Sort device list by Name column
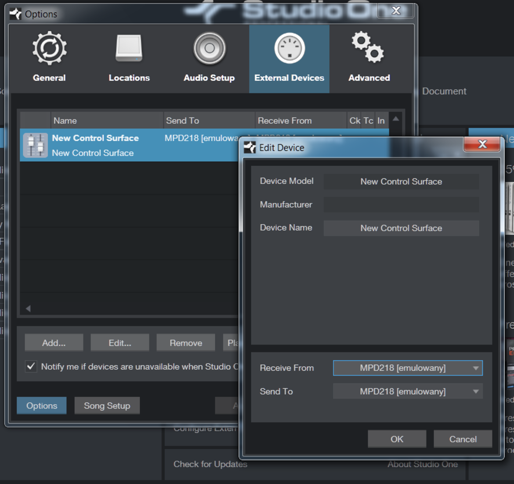The width and height of the screenshot is (514, 484). click(107, 121)
